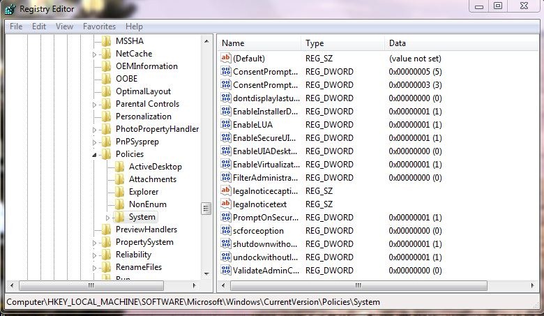The height and width of the screenshot is (316, 544).
Task: Open the Edit menu
Action: click(x=39, y=27)
